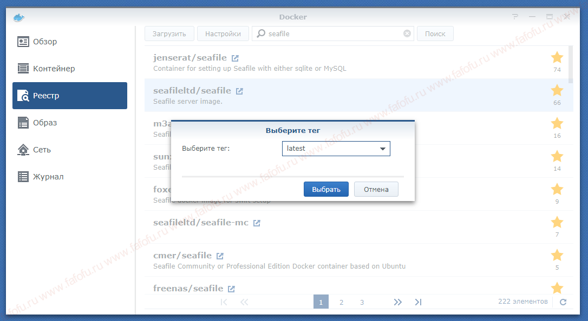Select the Реестр sidebar item
This screenshot has height=321, width=588.
pos(70,96)
